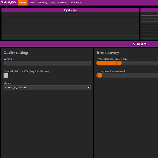Screen dimensions: 158x158
Task: Click the Input scope panel title bar
Action: pyautogui.click(x=70, y=10)
